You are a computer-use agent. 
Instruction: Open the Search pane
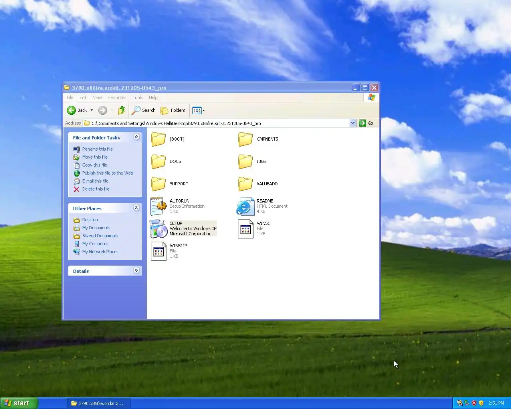pyautogui.click(x=144, y=110)
